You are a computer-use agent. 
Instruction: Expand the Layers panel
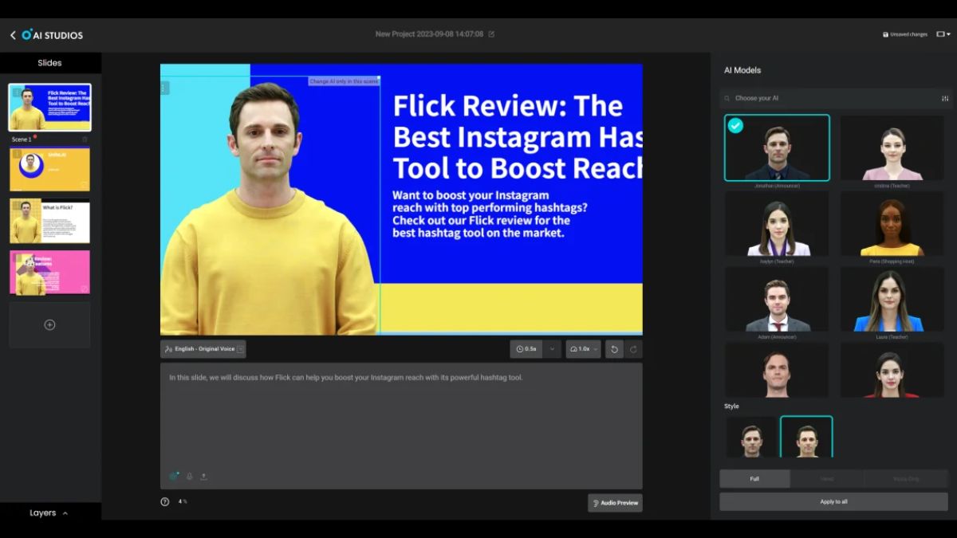[49, 513]
